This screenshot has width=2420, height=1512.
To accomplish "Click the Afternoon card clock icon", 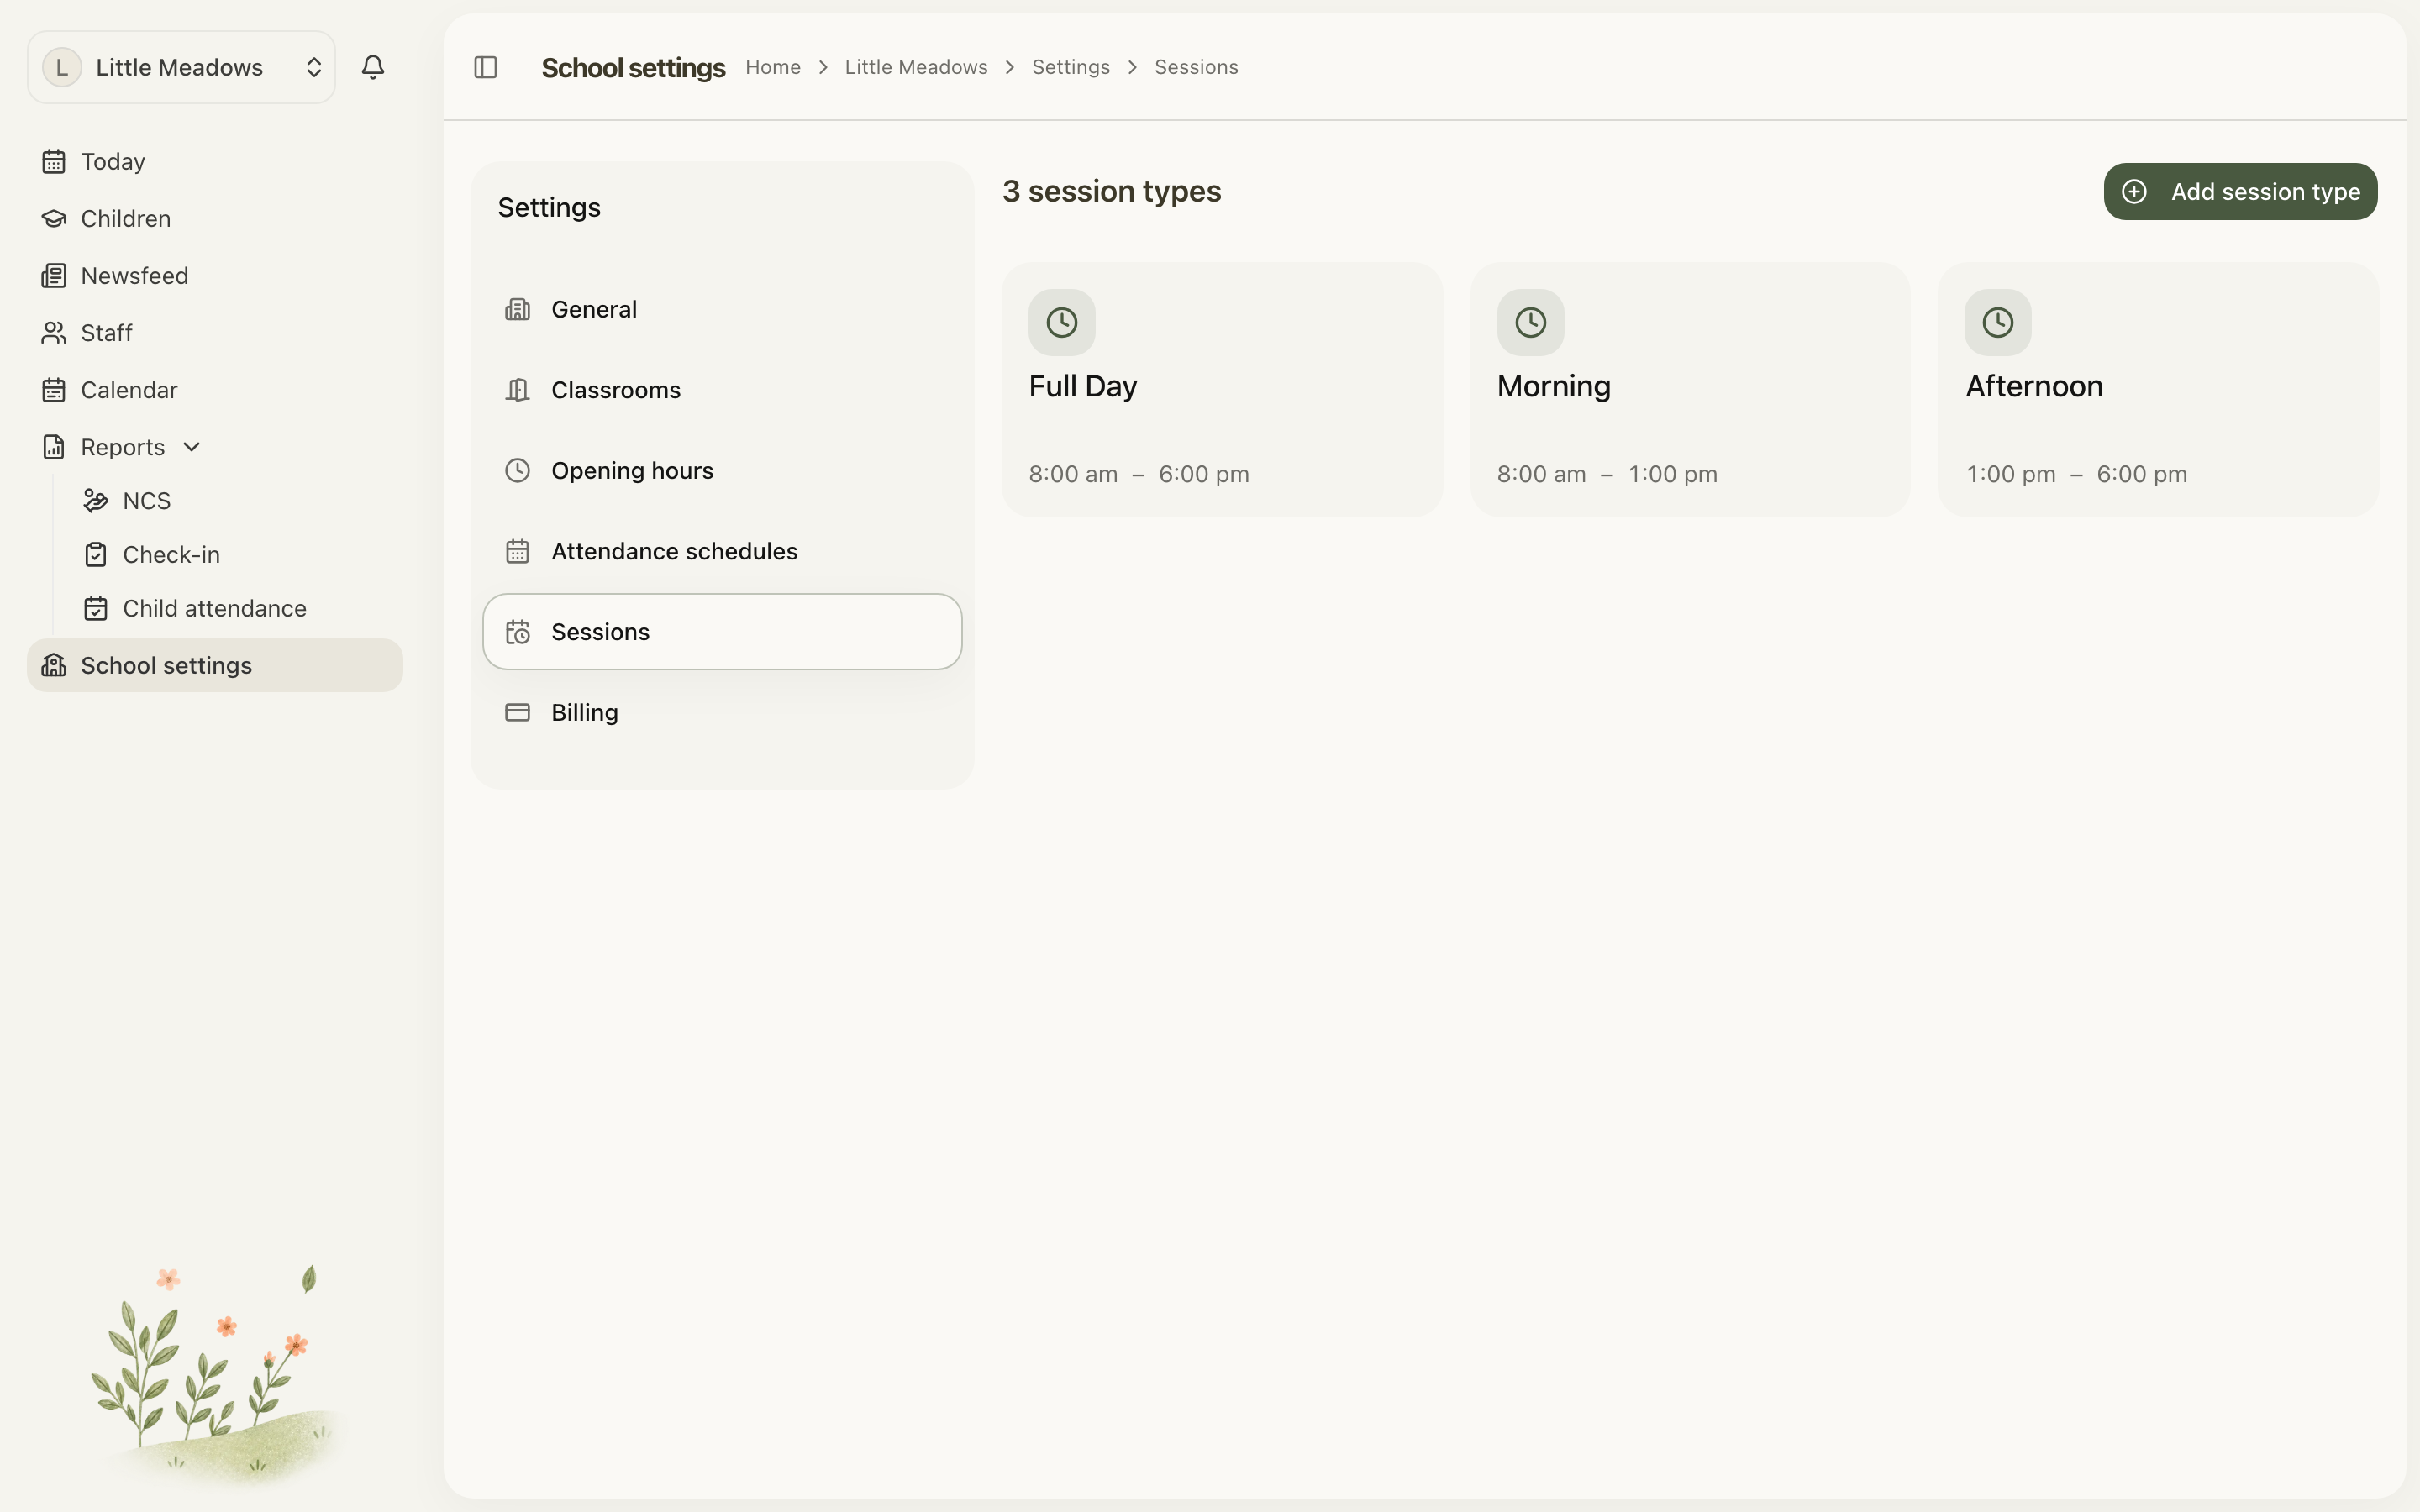I will click(1998, 322).
